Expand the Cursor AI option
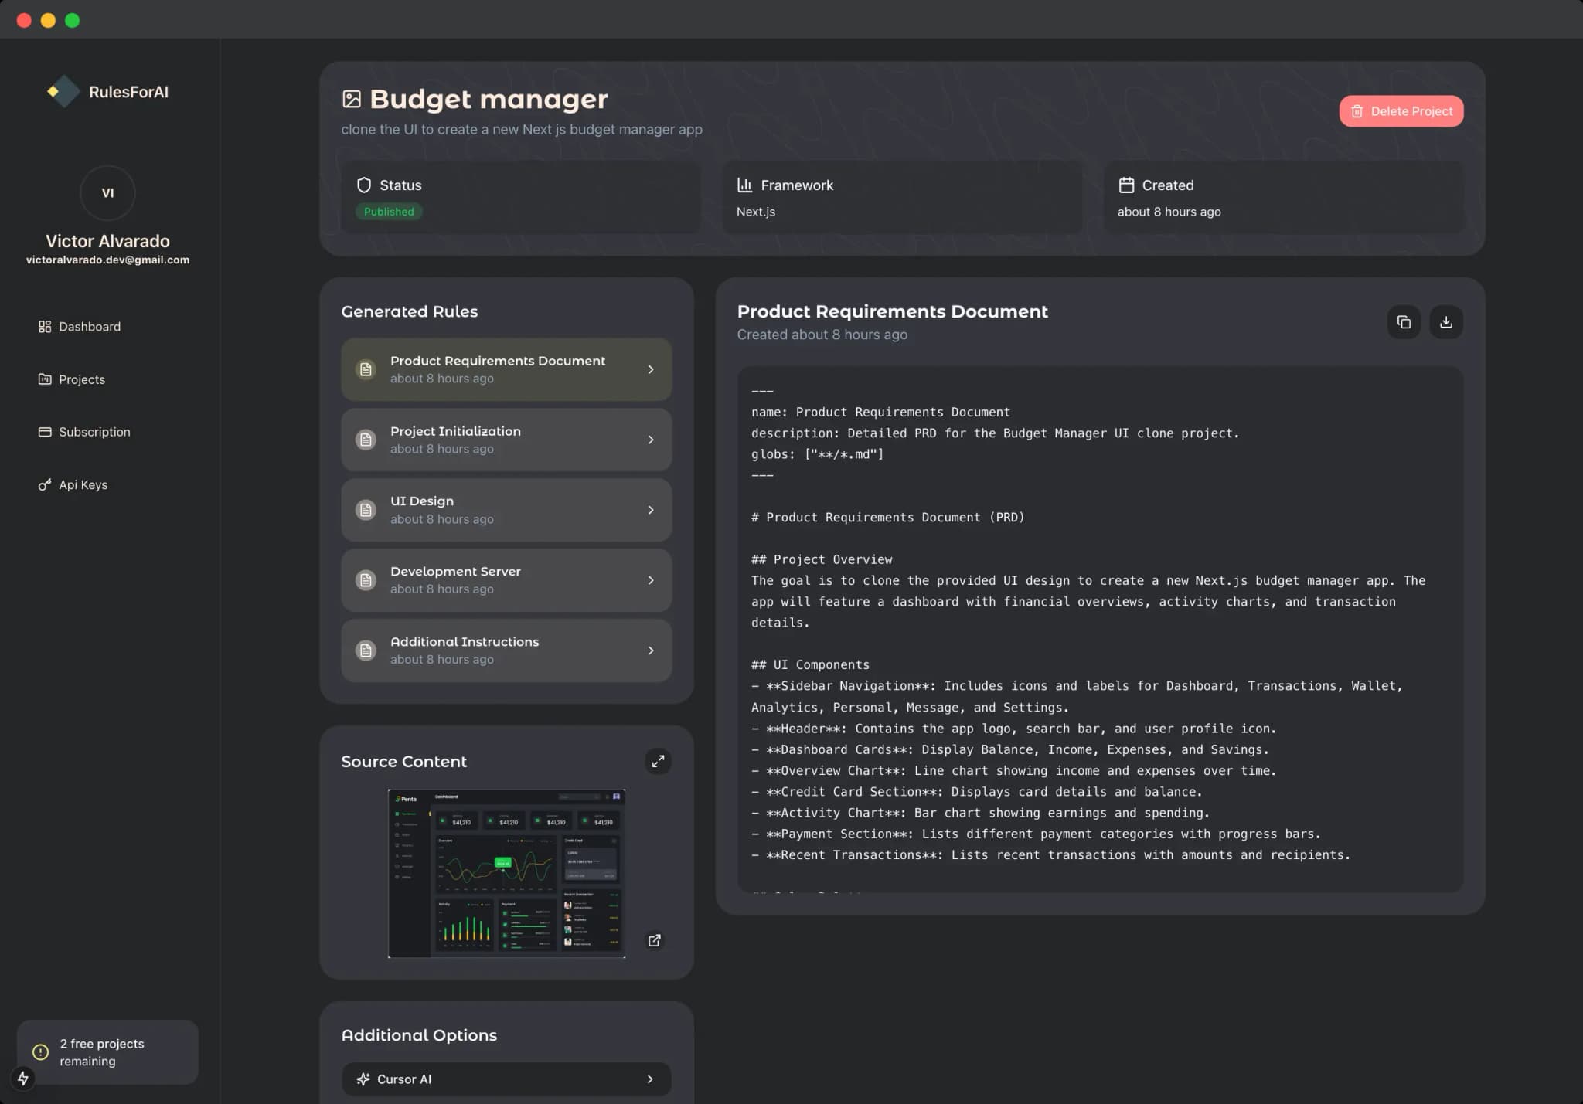Screen dimensions: 1583x1104 [506, 1079]
